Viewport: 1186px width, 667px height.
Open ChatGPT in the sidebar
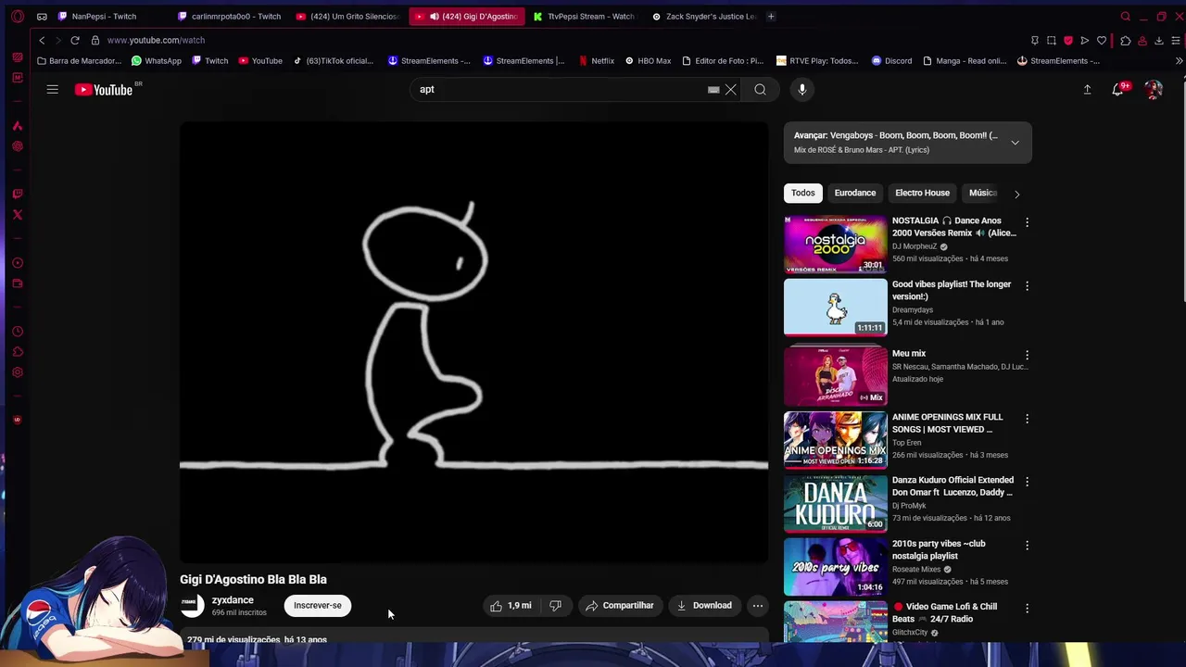point(18,146)
